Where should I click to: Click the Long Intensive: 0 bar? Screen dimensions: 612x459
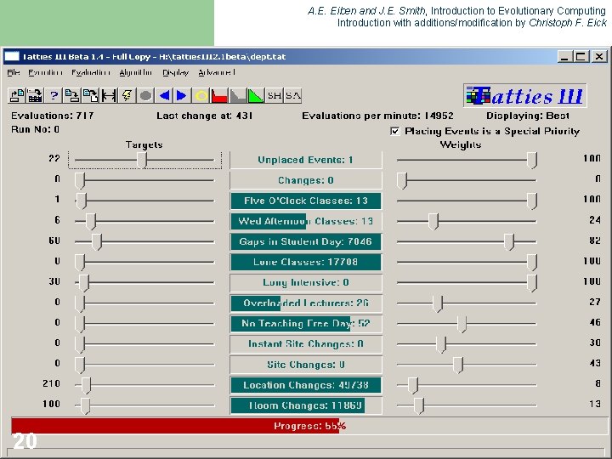(x=306, y=282)
